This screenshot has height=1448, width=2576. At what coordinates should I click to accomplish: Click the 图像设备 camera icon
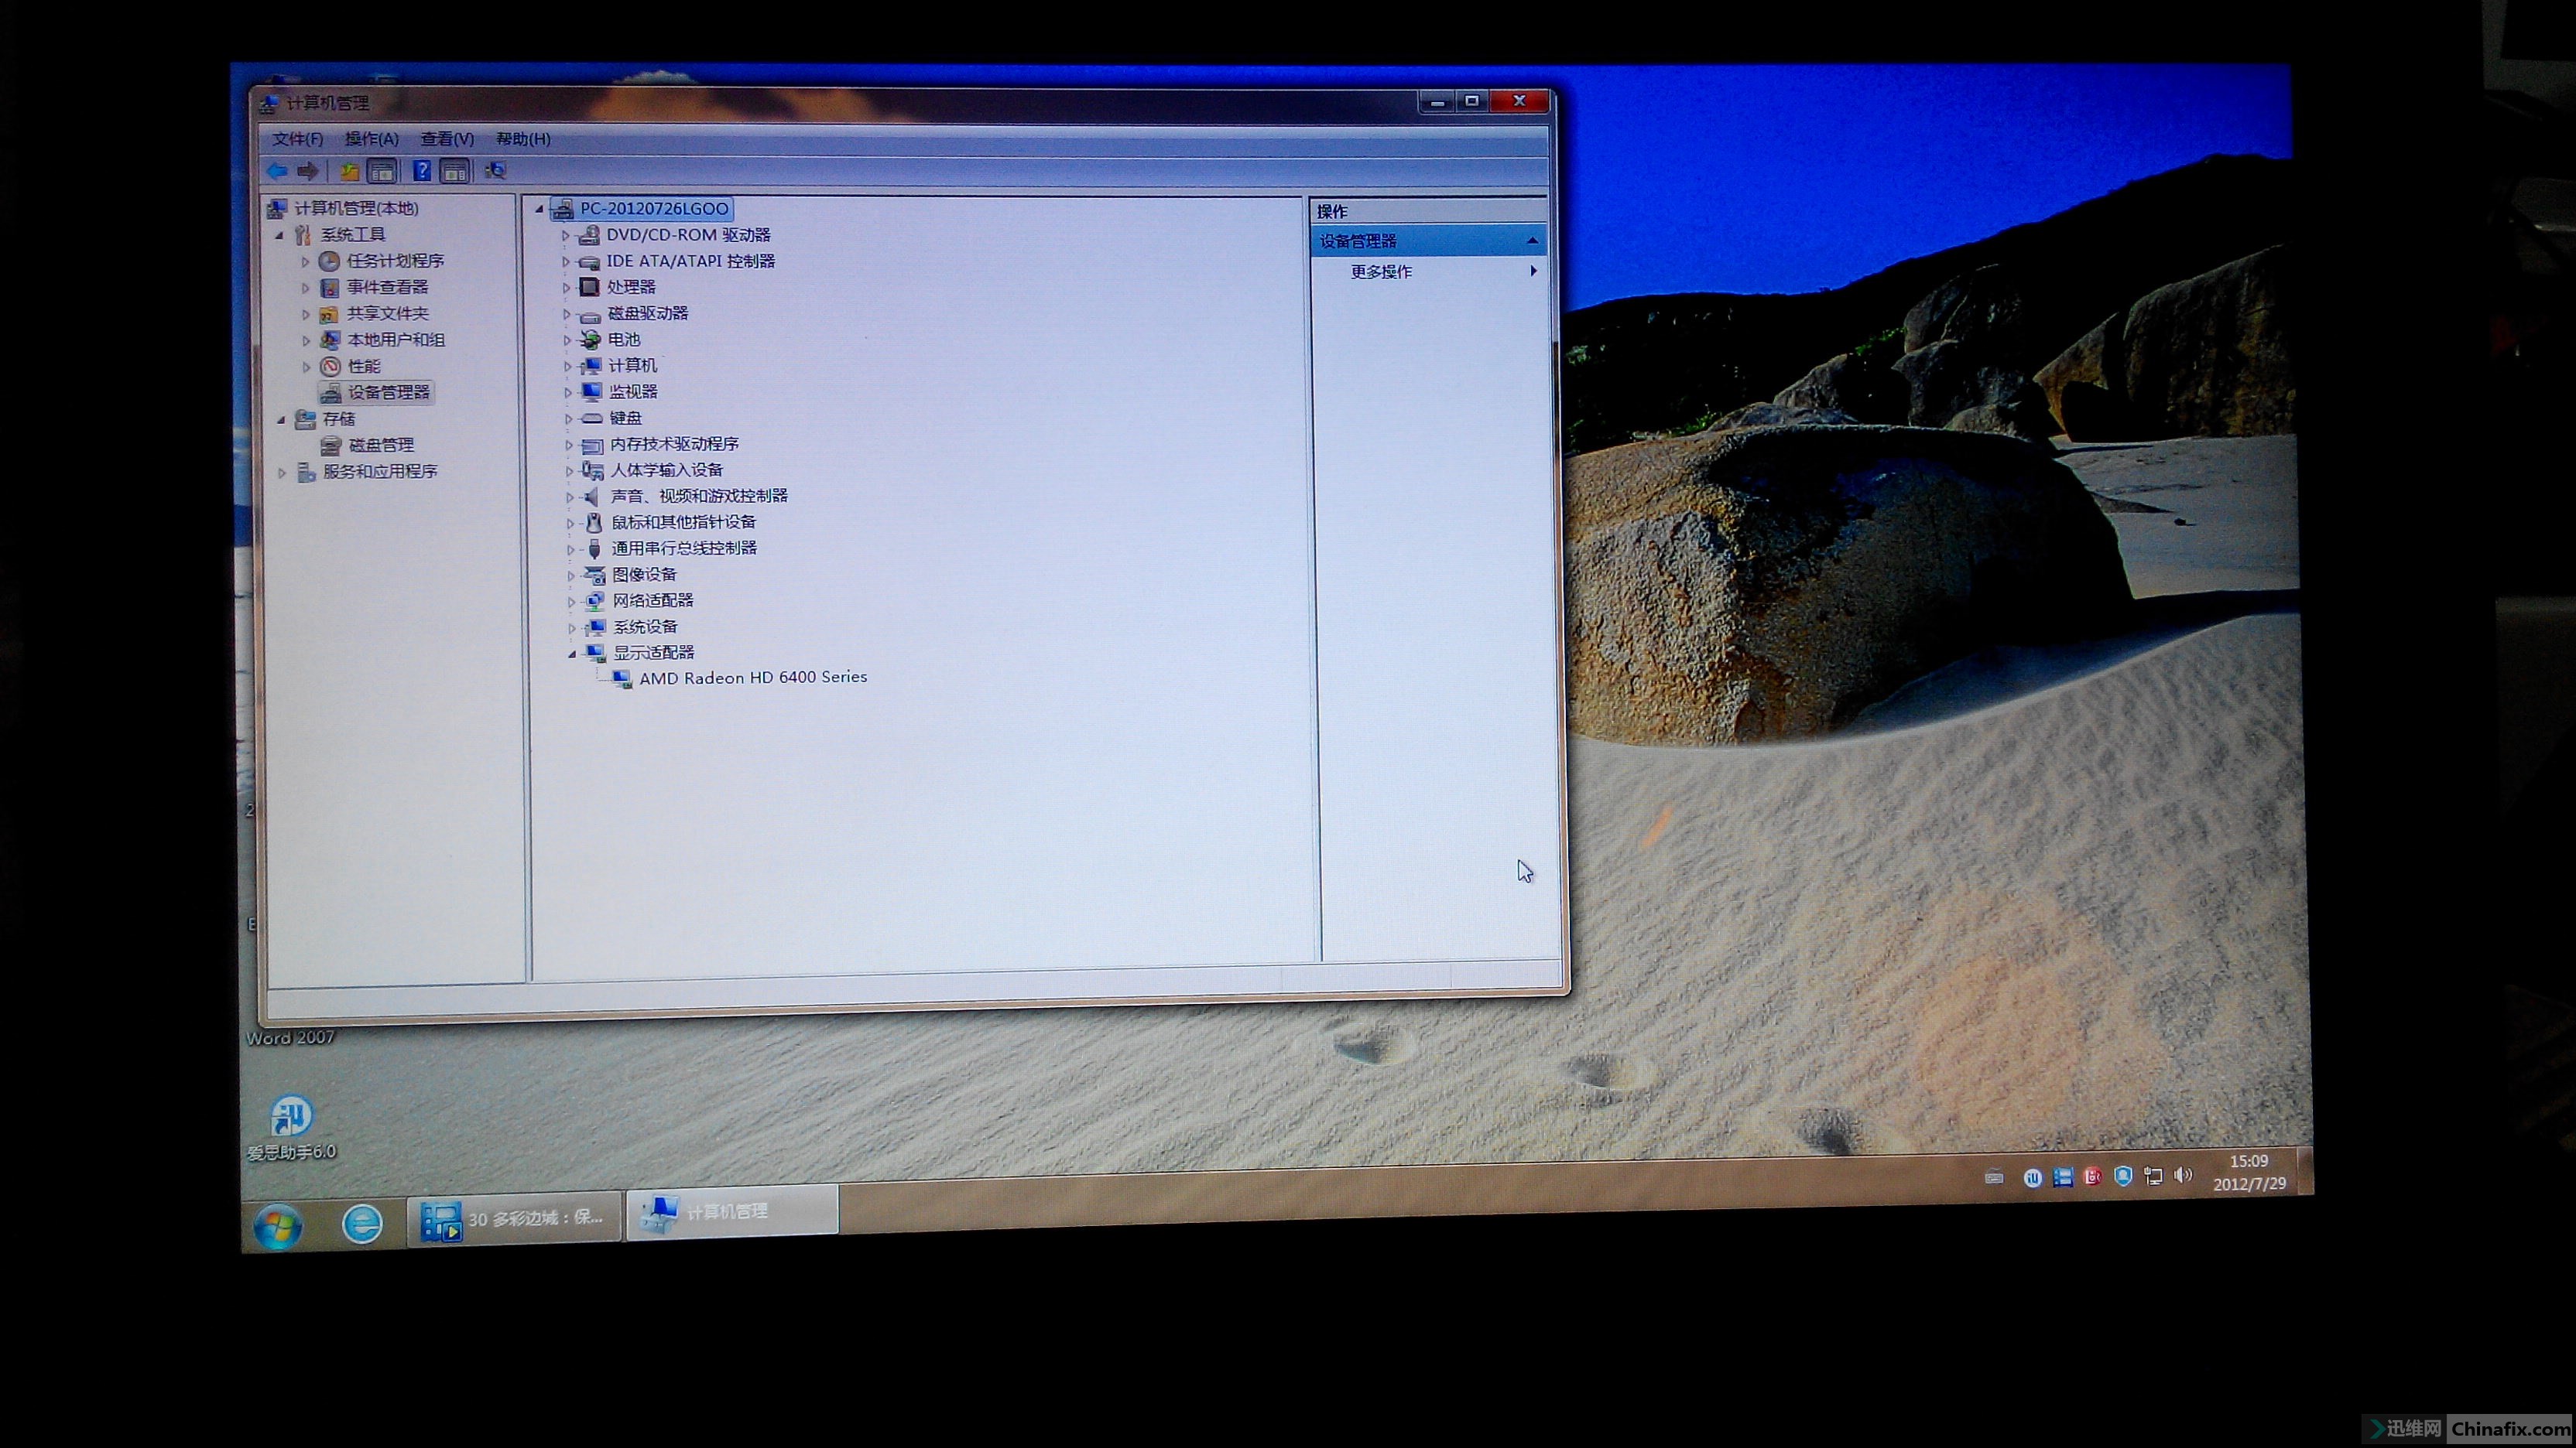tap(595, 575)
